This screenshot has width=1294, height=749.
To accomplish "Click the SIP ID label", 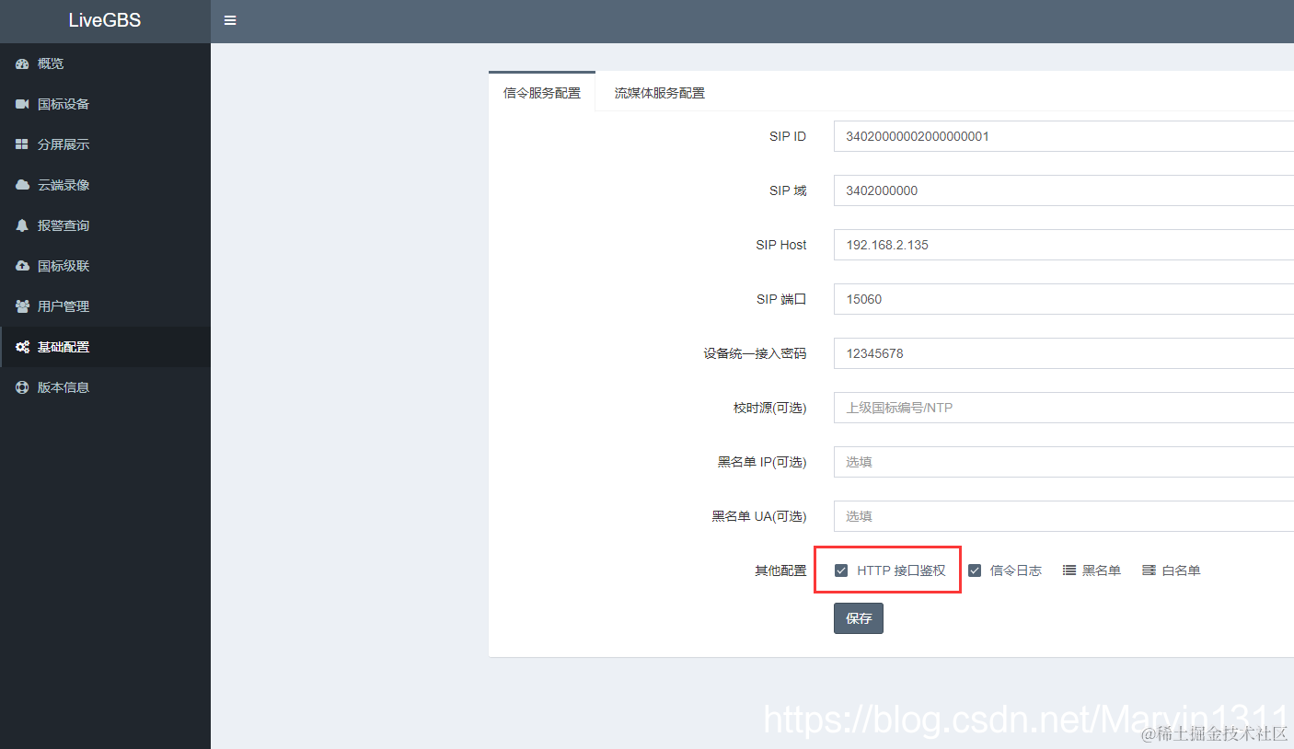I will click(x=788, y=136).
